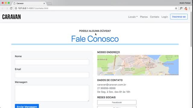Reload the page with the refresh icon

[11, 8]
